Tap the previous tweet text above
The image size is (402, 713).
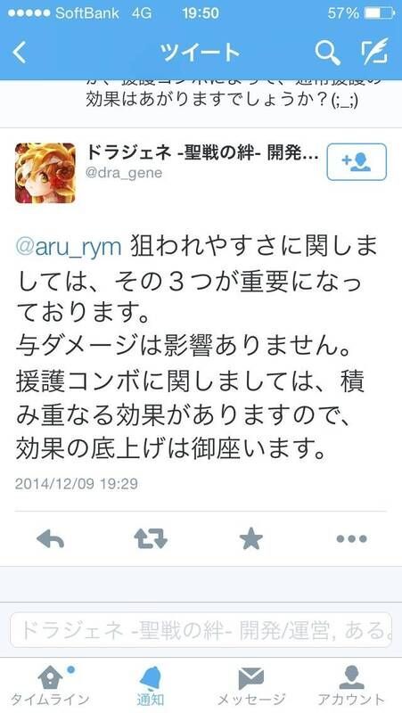pos(222,94)
